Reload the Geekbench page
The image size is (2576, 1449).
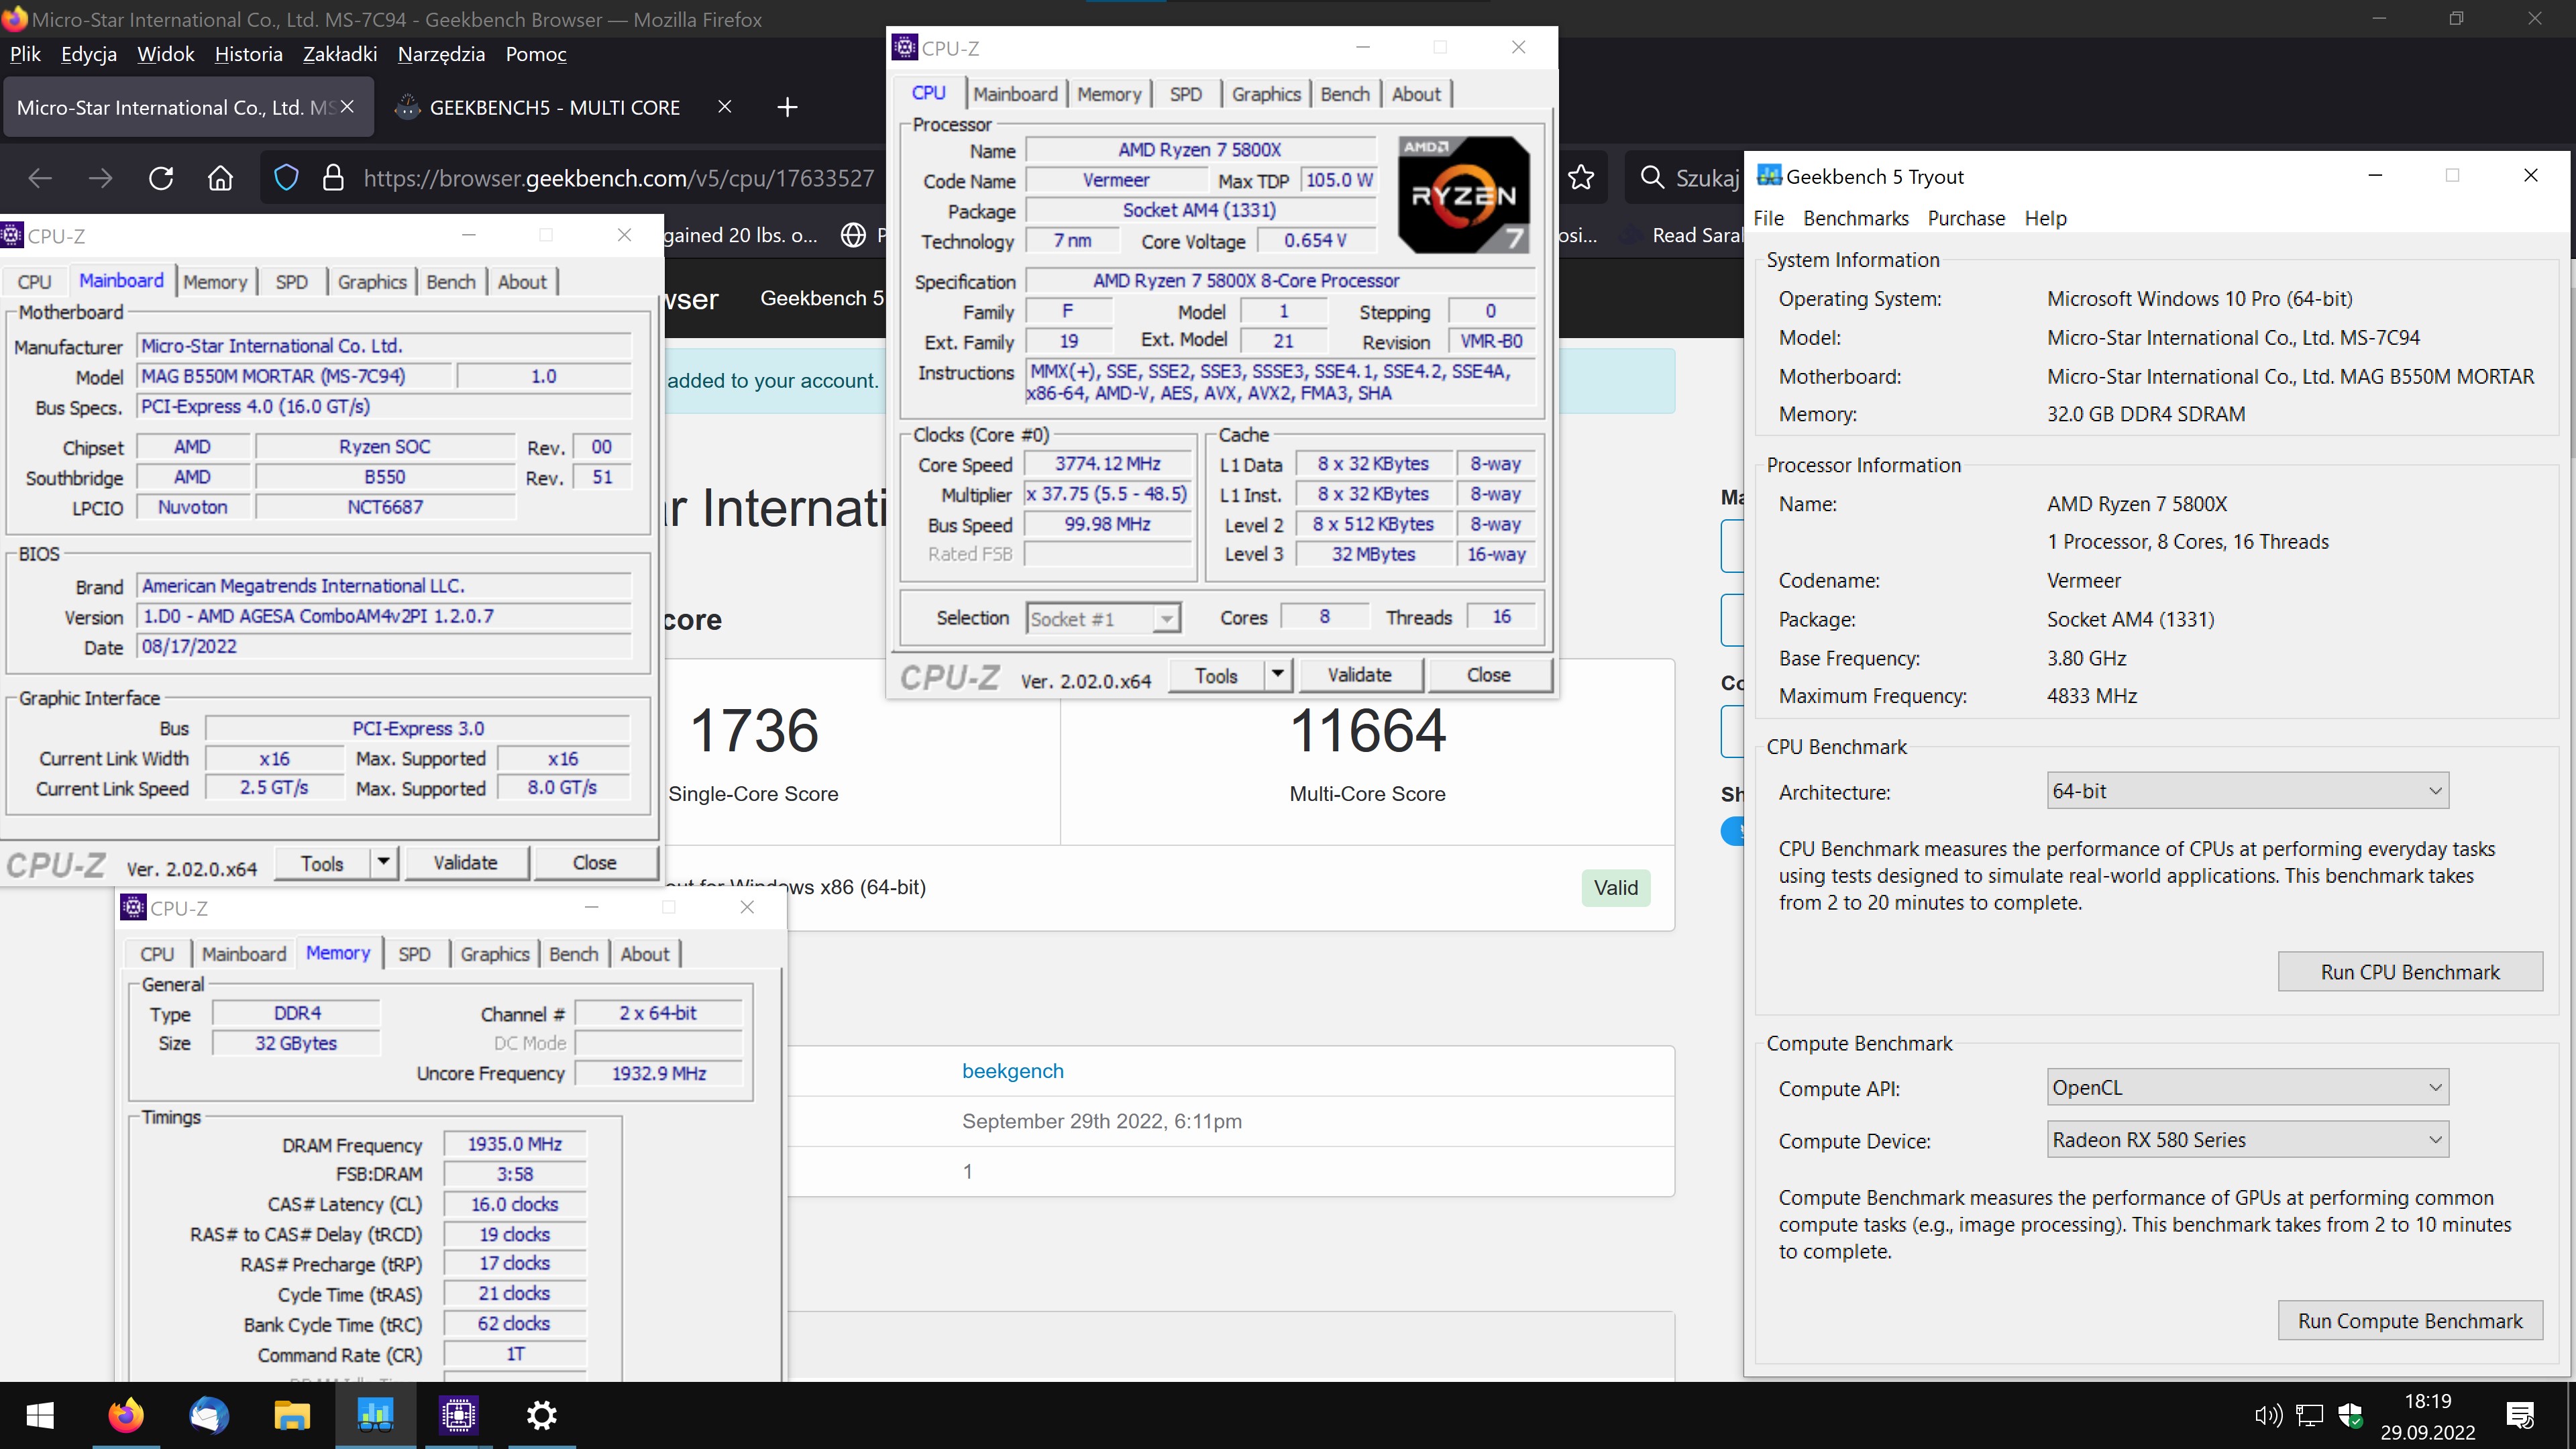tap(161, 178)
